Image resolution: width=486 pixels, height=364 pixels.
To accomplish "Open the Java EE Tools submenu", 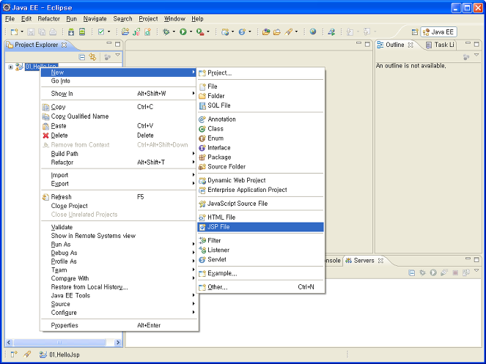I will pos(119,296).
